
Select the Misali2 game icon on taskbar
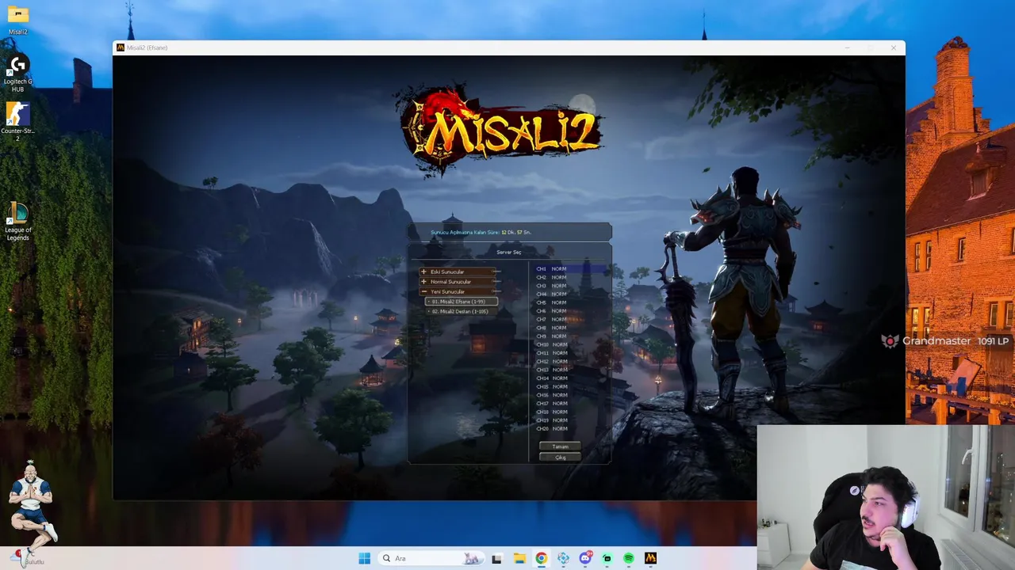650,558
